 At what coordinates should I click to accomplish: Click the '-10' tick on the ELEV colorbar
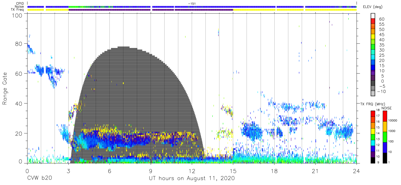(381, 92)
